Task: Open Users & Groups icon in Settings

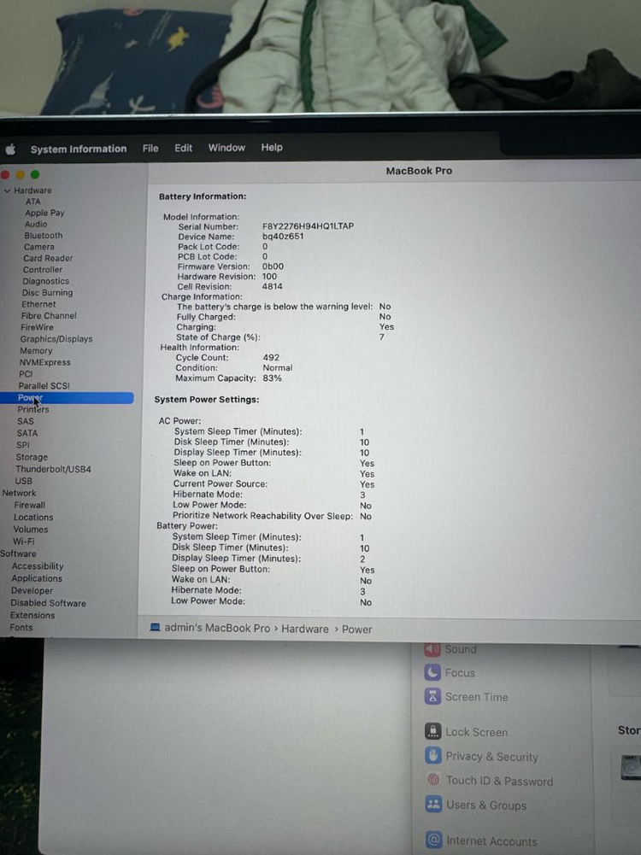Action: pyautogui.click(x=433, y=805)
